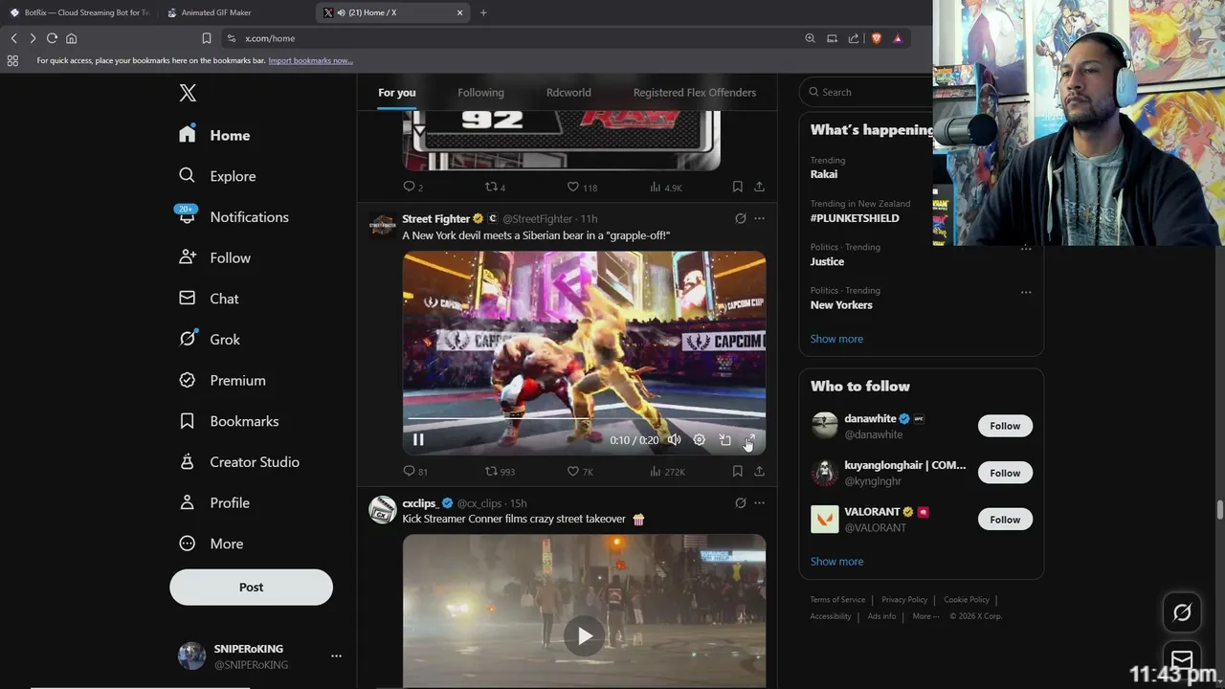Viewport: 1225px width, 689px height.
Task: Open the Rdcworld timeline tab
Action: [568, 93]
